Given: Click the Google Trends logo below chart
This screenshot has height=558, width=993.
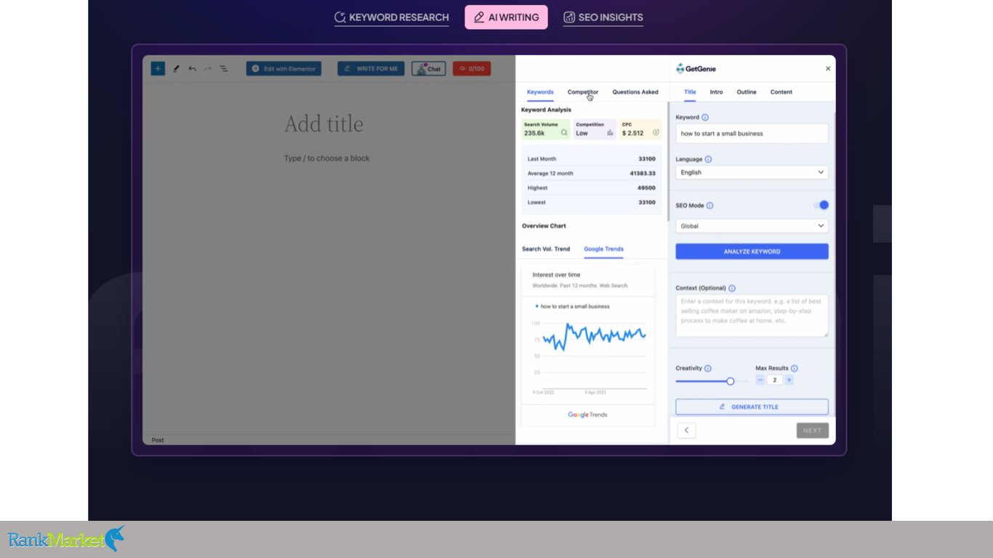Looking at the screenshot, I should (587, 415).
